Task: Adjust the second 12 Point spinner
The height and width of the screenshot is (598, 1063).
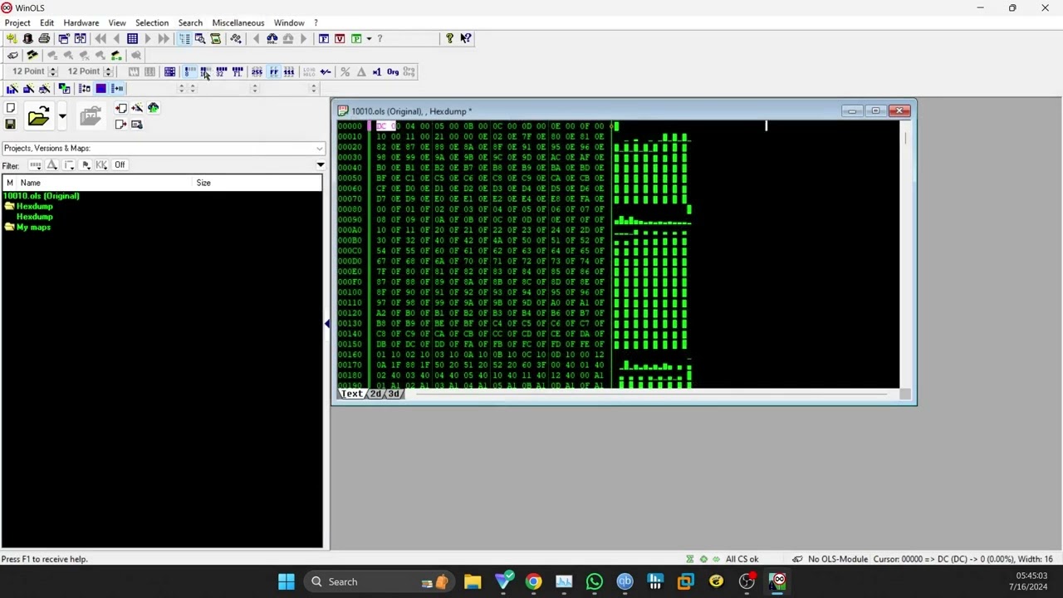Action: click(108, 71)
